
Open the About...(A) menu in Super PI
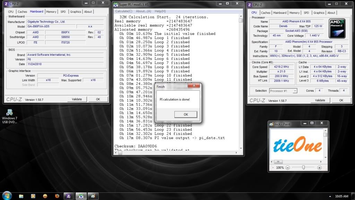(x=143, y=11)
